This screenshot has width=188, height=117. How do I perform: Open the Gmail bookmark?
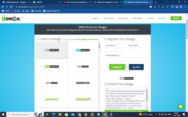coord(6,11)
